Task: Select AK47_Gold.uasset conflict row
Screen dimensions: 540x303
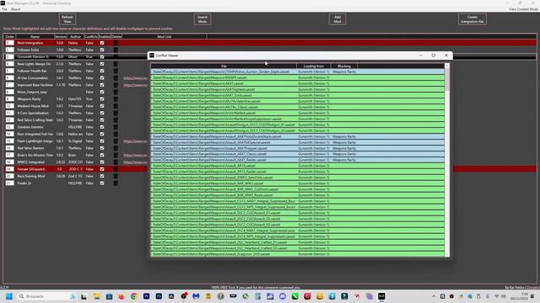Action: click(x=298, y=95)
